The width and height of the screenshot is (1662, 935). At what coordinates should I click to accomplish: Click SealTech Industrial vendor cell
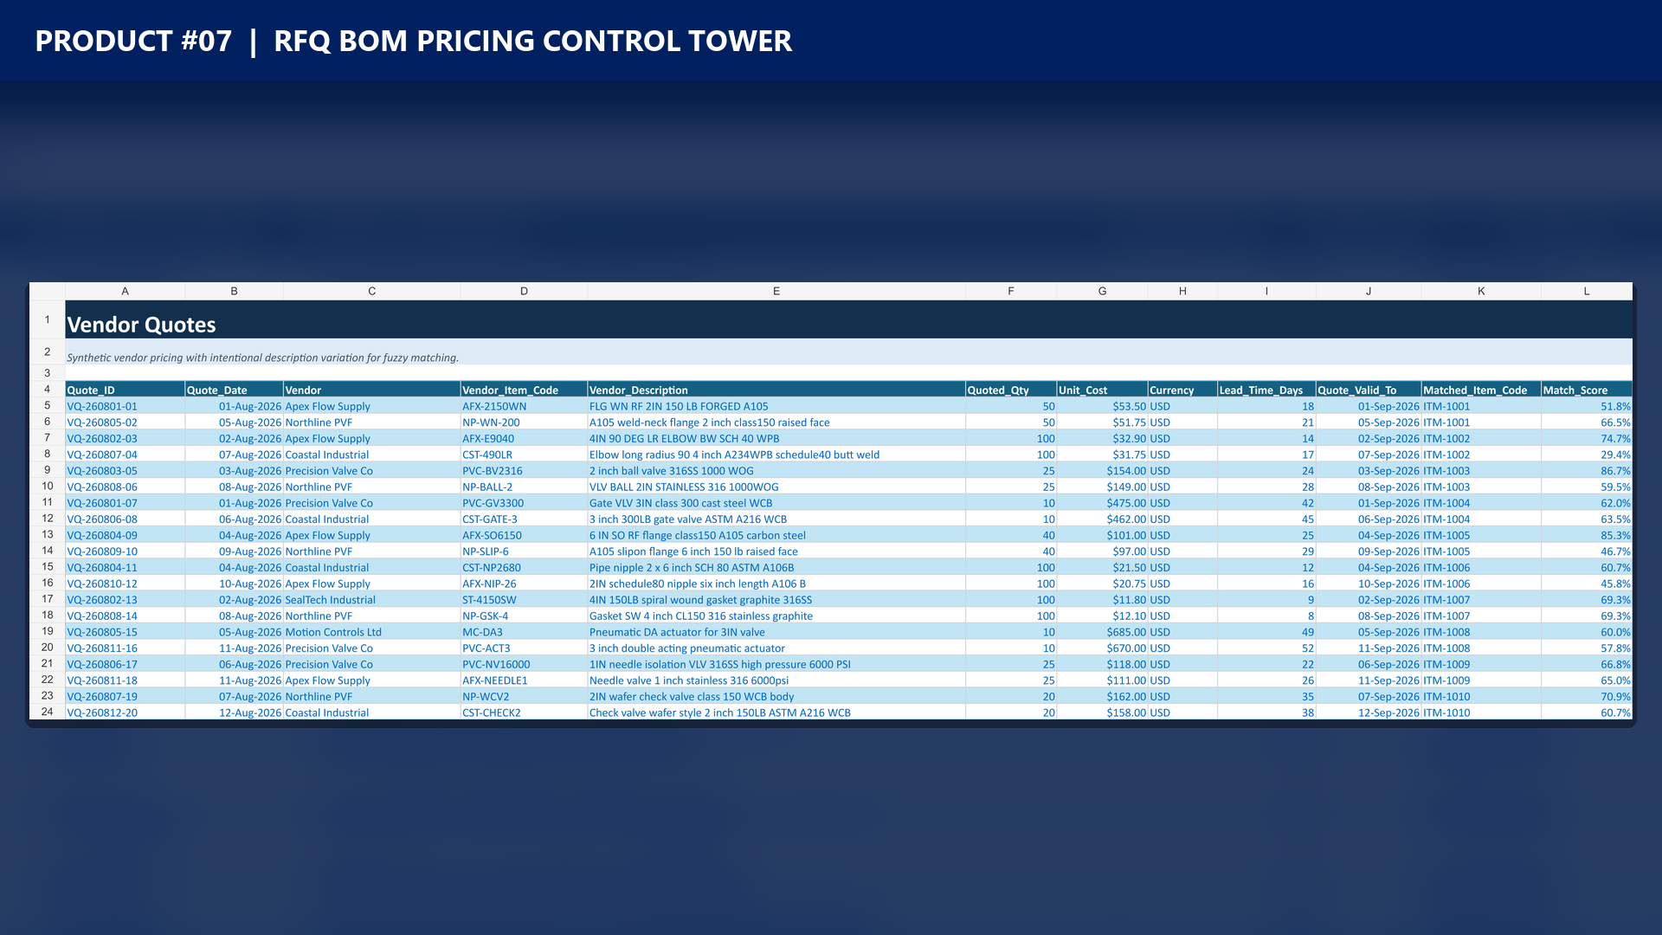coord(371,600)
